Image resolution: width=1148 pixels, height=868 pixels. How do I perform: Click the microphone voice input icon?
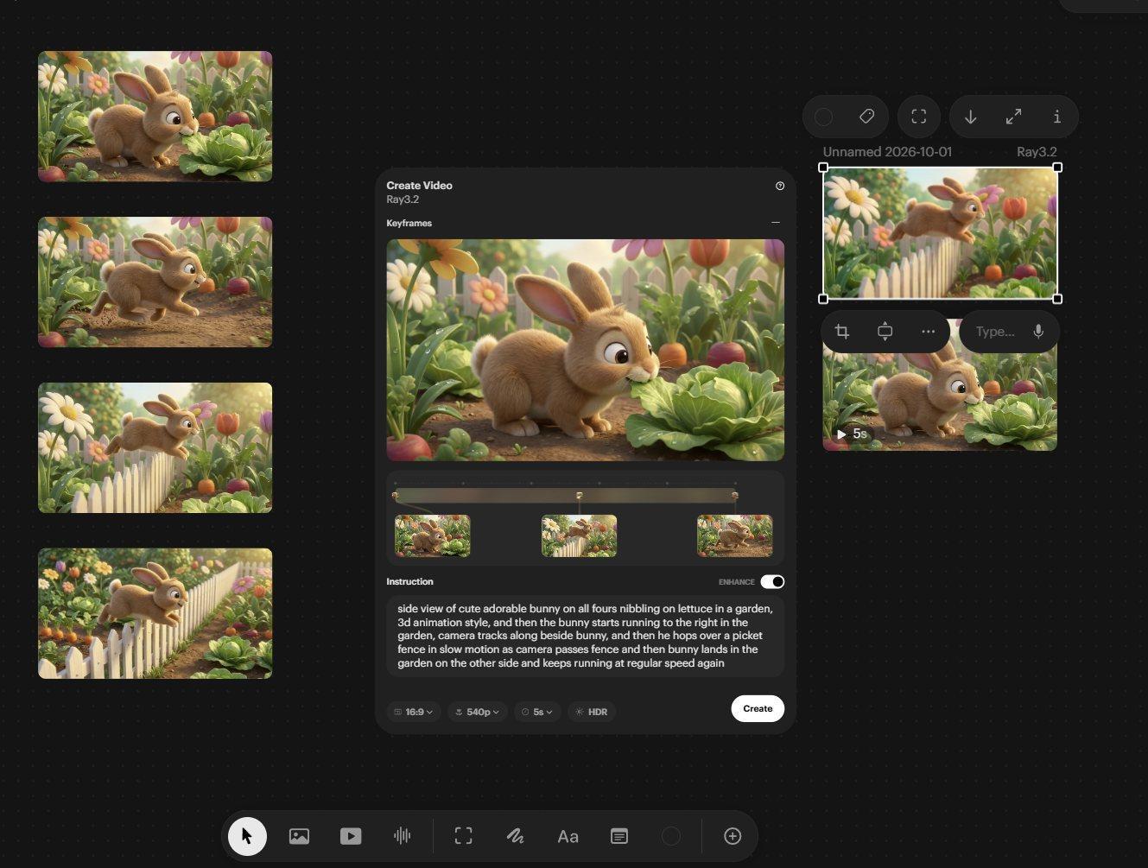(1038, 332)
